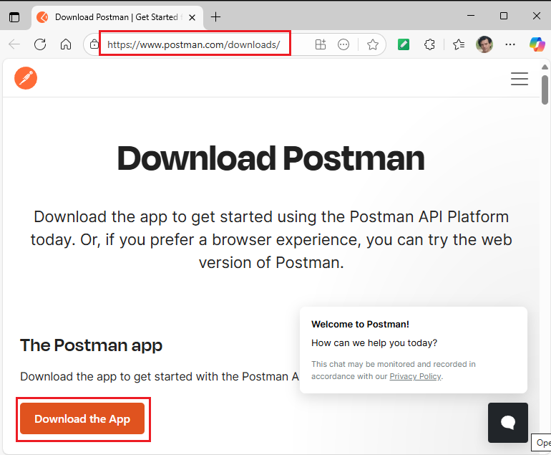This screenshot has width=551, height=455.
Task: View site information lock icon
Action: pos(94,44)
